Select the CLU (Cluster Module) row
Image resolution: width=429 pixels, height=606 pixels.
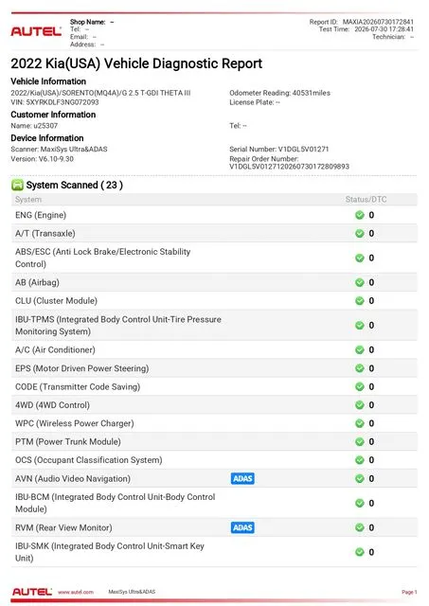coord(214,301)
